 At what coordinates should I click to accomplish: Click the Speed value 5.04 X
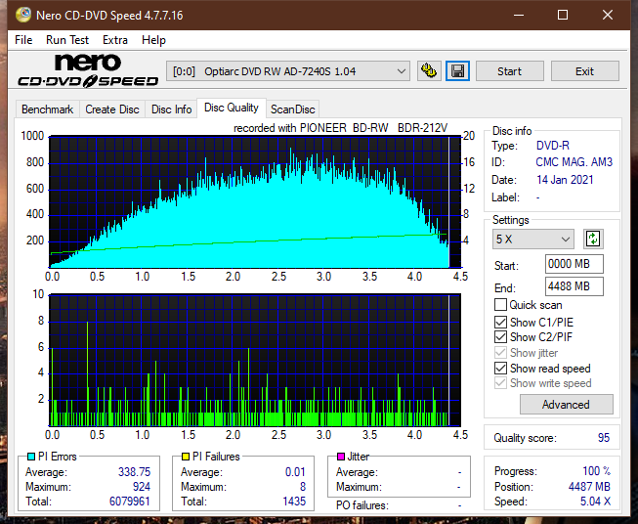(595, 502)
